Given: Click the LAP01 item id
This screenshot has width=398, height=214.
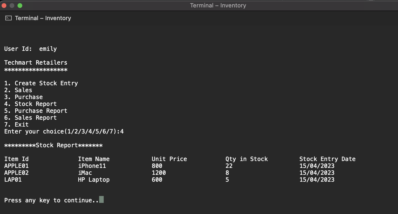Looking at the screenshot, I should pos(13,180).
